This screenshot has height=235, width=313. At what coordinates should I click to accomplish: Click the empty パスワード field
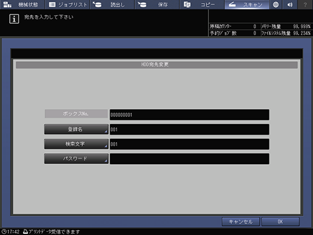pos(189,159)
